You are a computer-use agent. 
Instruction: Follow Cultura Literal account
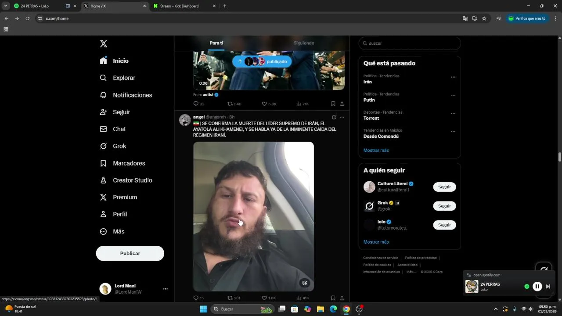[x=444, y=187]
